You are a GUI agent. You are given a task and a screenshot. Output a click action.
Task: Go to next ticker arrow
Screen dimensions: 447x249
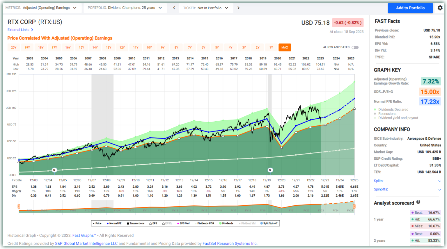(238, 8)
